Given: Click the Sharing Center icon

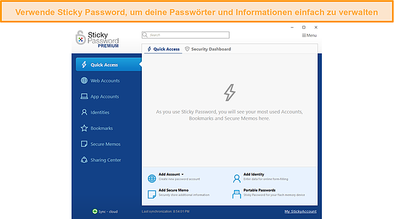Looking at the screenshot, I should [84, 160].
